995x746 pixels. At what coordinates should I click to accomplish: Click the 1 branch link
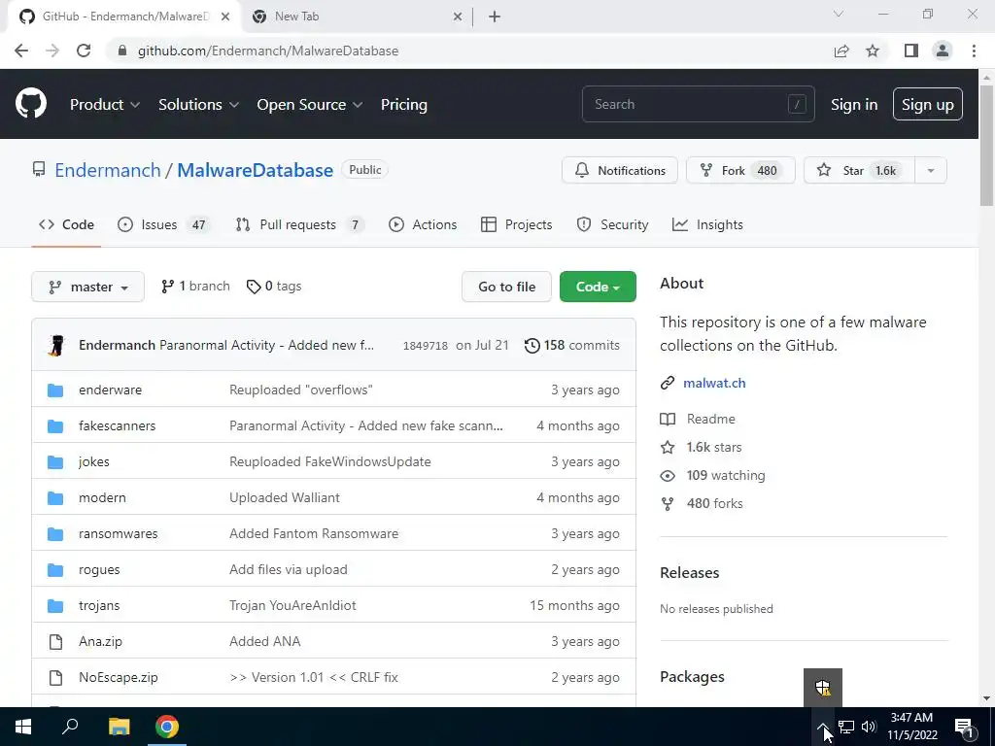(195, 287)
